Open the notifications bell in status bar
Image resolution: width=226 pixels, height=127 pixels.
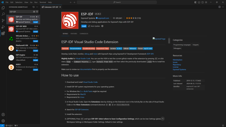[223, 126]
